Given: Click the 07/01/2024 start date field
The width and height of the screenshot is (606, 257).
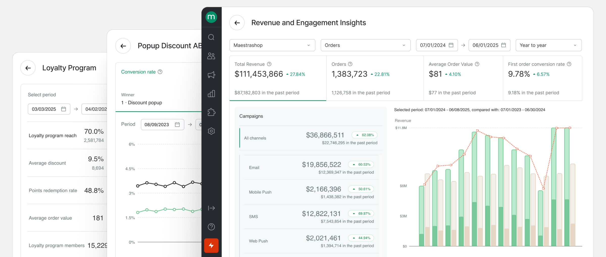Looking at the screenshot, I should [x=436, y=45].
